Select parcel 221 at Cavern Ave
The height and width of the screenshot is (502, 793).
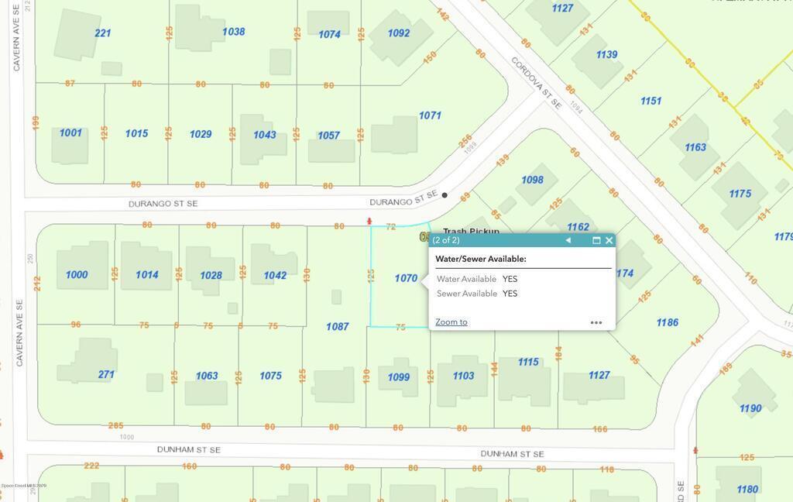point(102,33)
